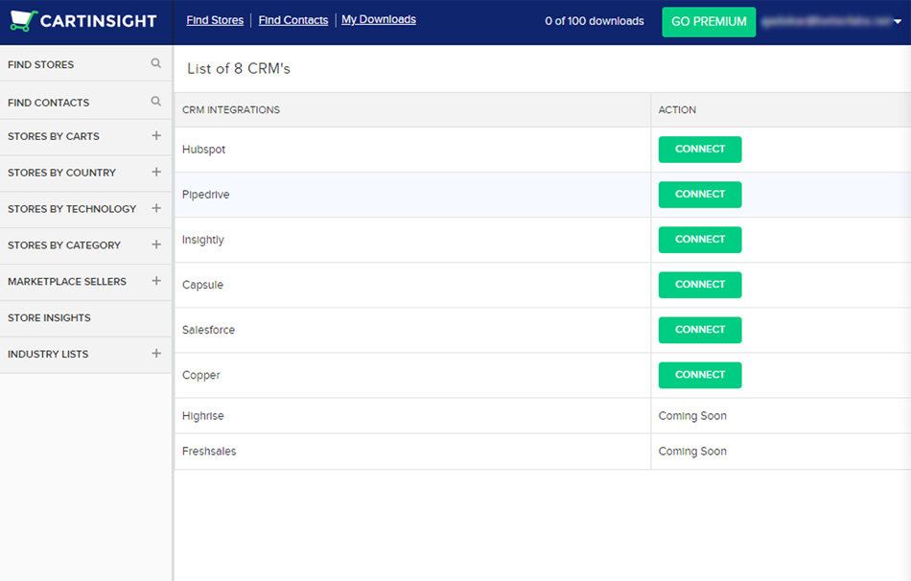This screenshot has width=911, height=581.
Task: Follow the Find Stores header link
Action: coord(215,20)
